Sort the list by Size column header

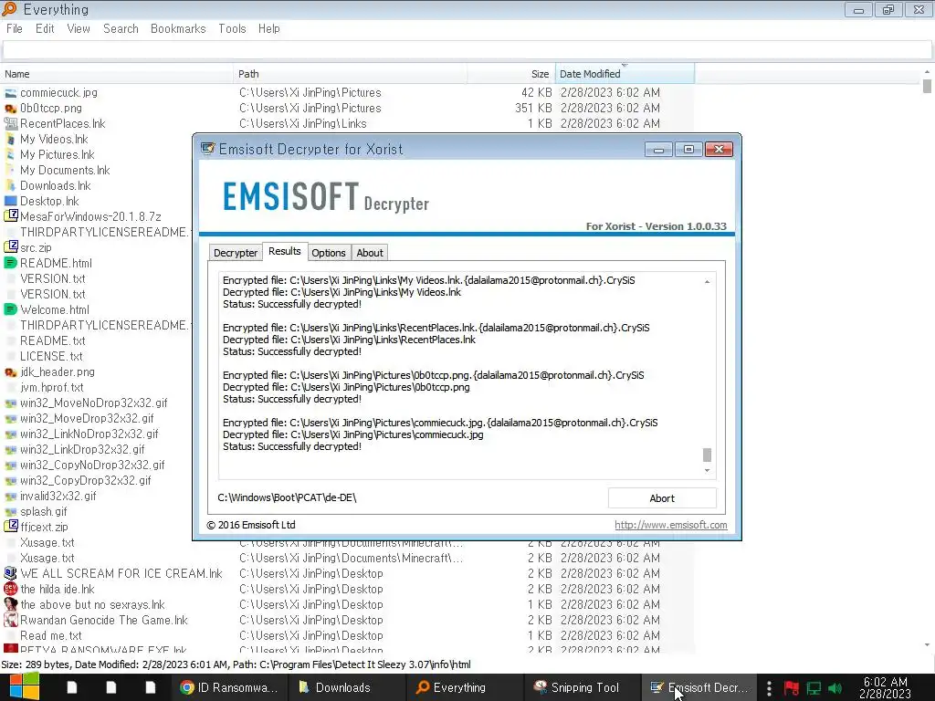coord(511,74)
